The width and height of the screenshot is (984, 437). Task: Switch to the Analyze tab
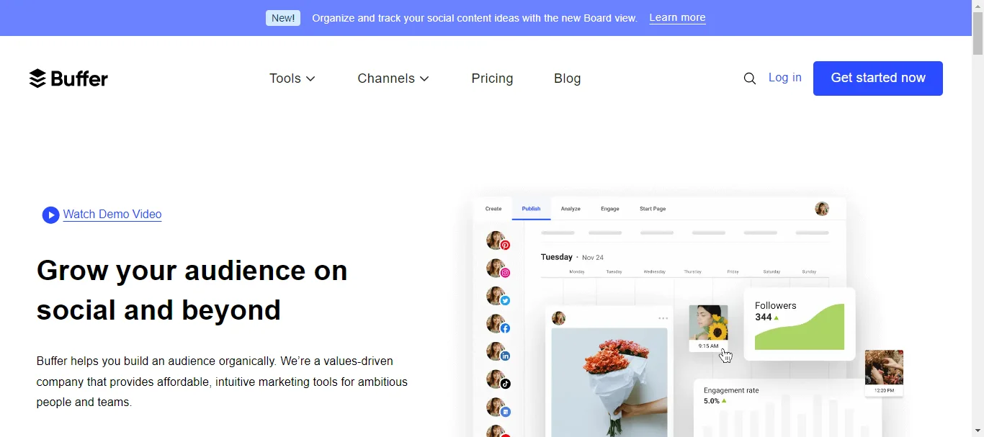pyautogui.click(x=570, y=209)
